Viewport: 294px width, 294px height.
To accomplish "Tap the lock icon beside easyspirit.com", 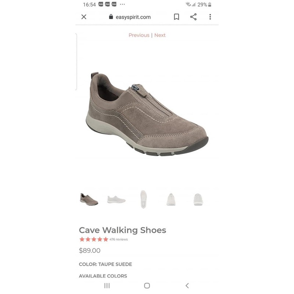I will pyautogui.click(x=111, y=17).
